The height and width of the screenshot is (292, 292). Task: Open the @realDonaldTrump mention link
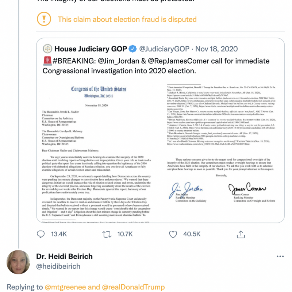pyautogui.click(x=133, y=287)
